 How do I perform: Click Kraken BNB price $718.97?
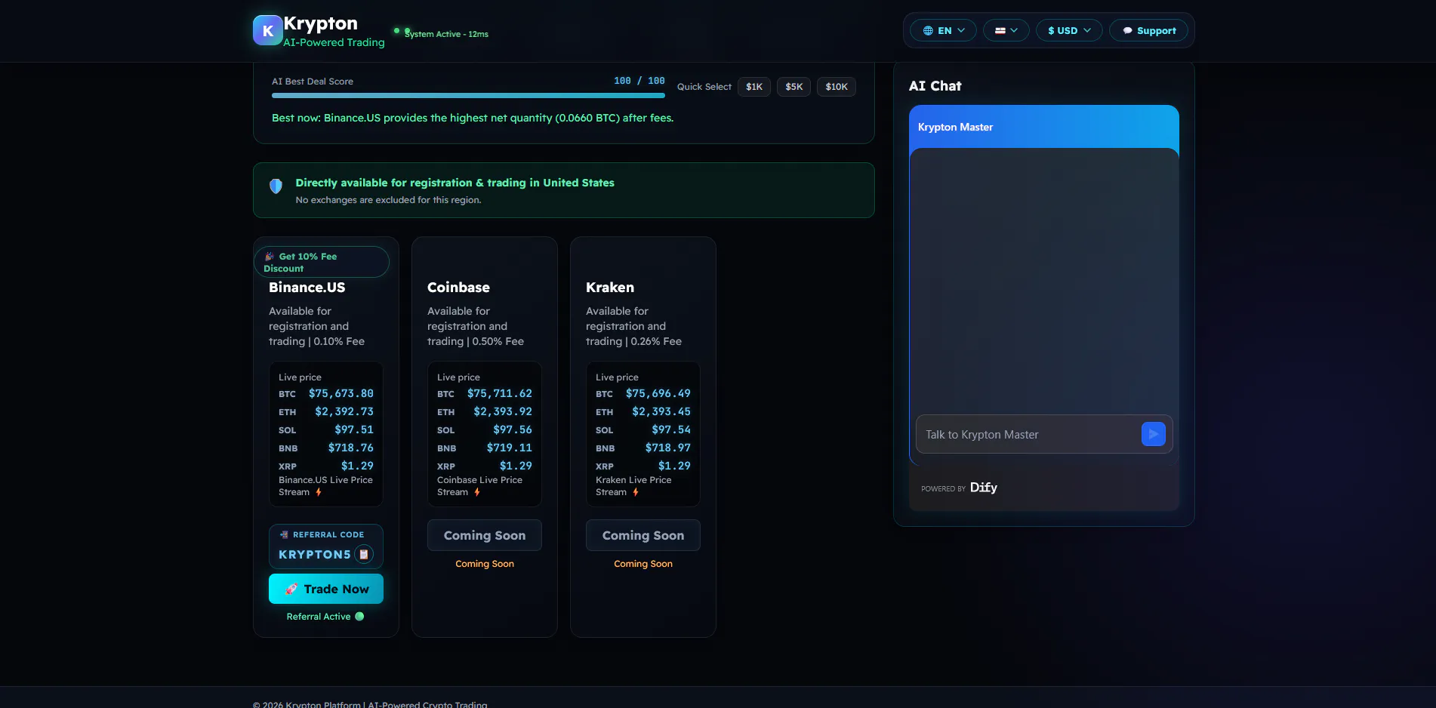(x=668, y=448)
